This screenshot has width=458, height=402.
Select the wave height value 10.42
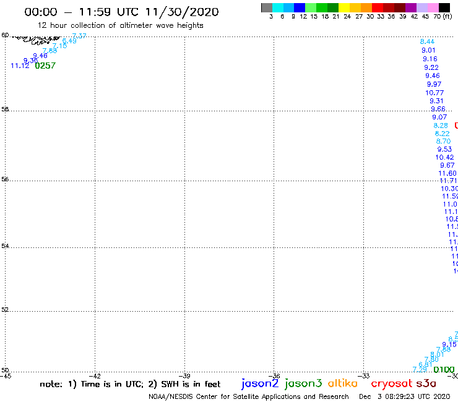coord(444,157)
